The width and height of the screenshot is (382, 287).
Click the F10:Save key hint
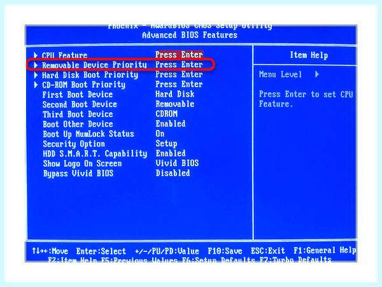click(x=225, y=251)
